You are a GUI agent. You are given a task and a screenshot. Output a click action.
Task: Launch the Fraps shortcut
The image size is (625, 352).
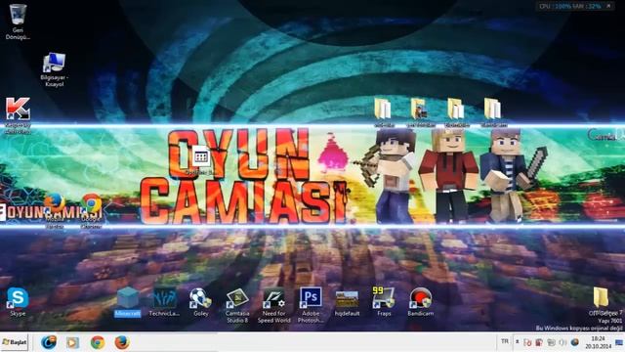384,302
